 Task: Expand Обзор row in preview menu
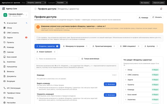[x=126, y=70]
